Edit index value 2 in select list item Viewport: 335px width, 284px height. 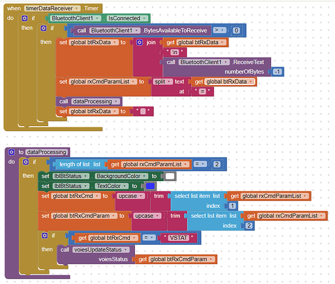(249, 225)
